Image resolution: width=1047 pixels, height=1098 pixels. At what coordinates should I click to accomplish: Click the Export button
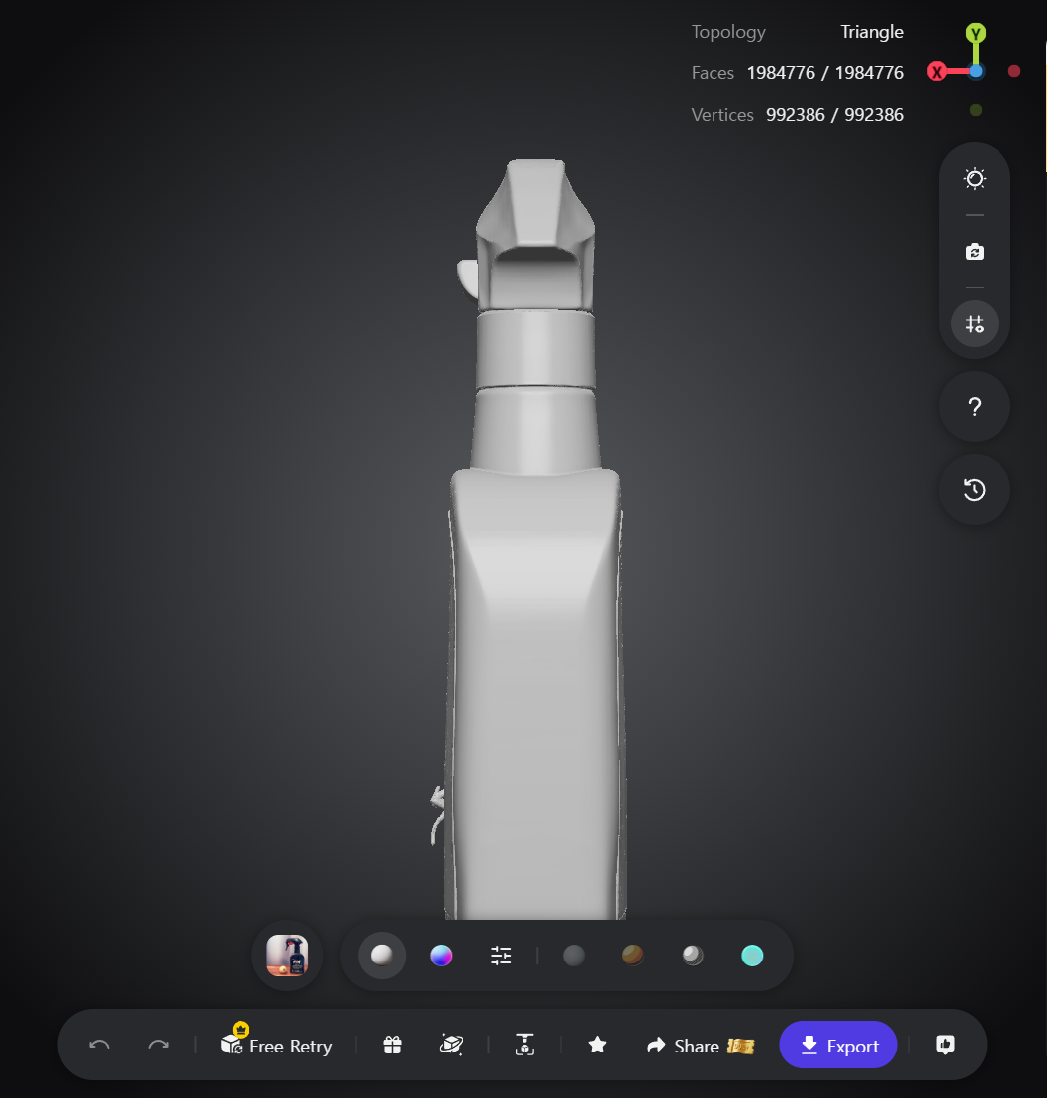click(x=837, y=1045)
